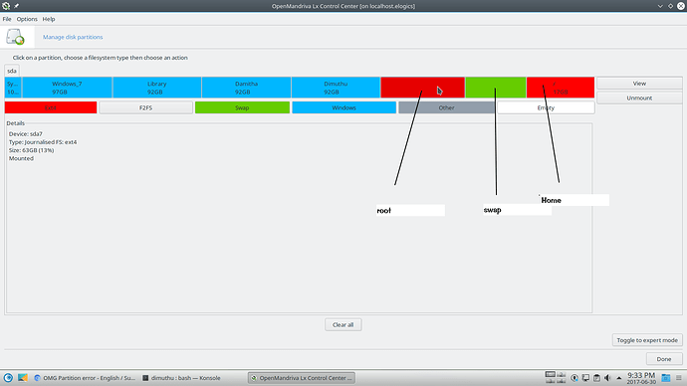687x386 pixels.
Task: Click the pin icon in title bar
Action: 16,6
